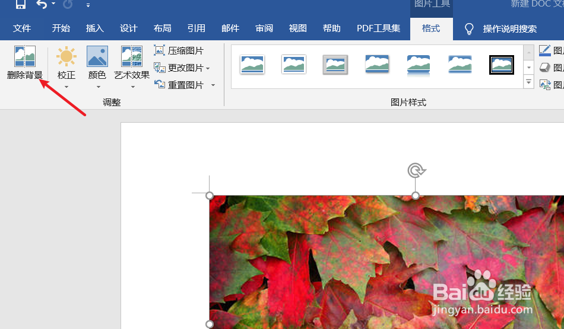This screenshot has width=564, height=329.
Task: Expand the full picture styles gallery
Action: click(x=529, y=82)
